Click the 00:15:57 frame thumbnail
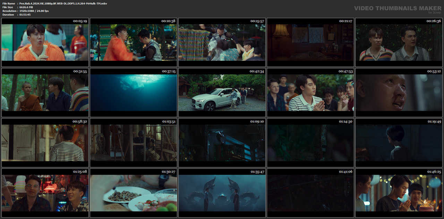Screen dimensions: 444x219 222,42
